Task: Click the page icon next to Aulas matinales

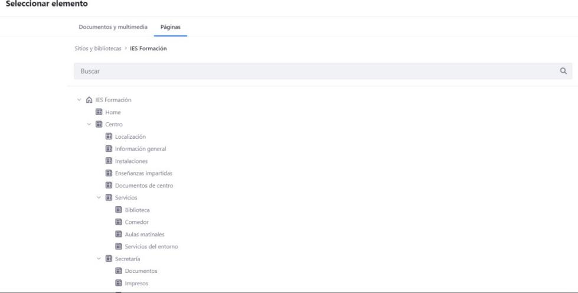Action: 119,234
